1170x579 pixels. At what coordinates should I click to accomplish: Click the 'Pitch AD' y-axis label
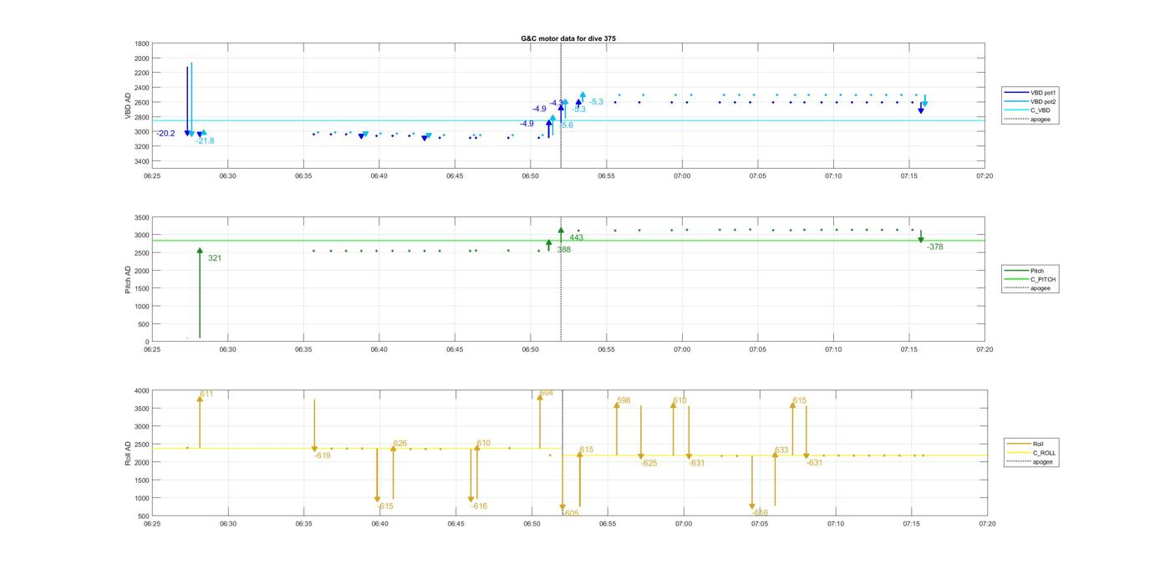click(129, 278)
